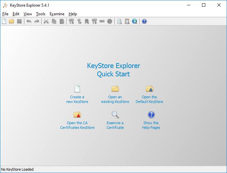Click the Save floppy disk toolbar icon

pyautogui.click(x=19, y=21)
